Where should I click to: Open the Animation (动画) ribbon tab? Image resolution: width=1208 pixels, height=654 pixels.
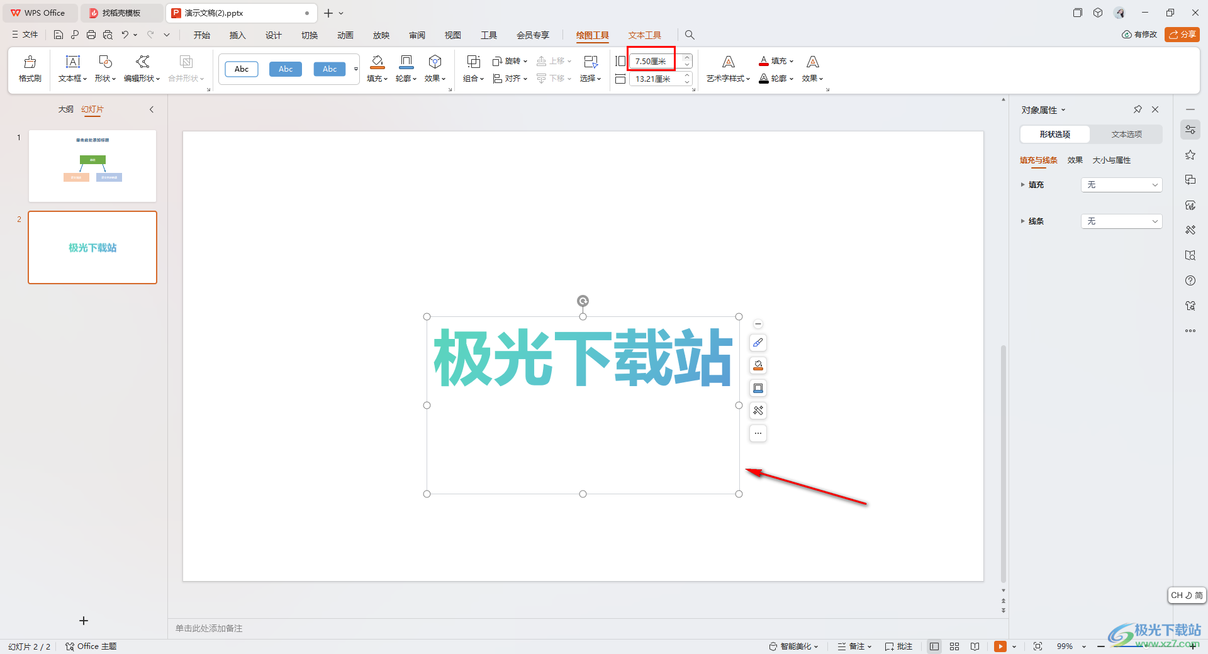click(345, 35)
